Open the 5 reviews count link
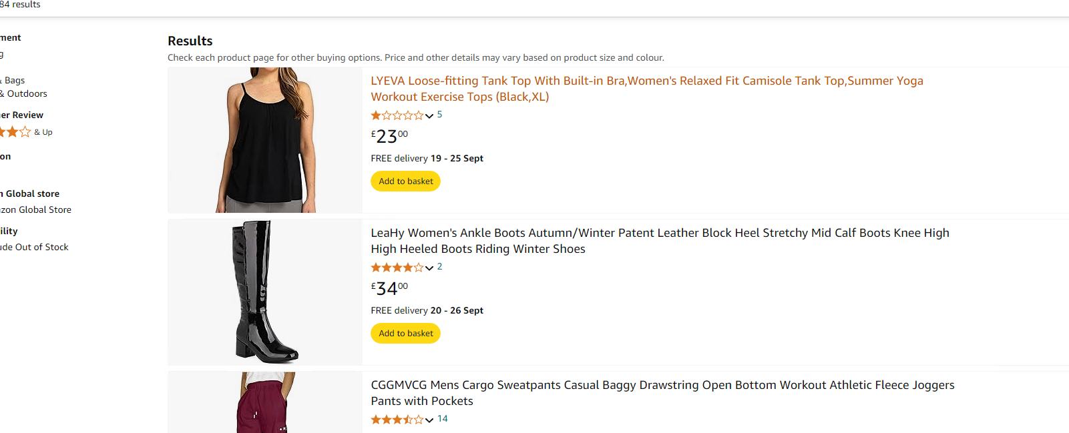The image size is (1069, 433). coord(439,115)
